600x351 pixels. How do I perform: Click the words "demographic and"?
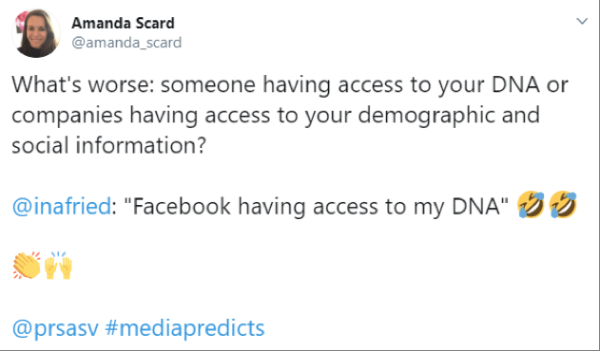[449, 115]
